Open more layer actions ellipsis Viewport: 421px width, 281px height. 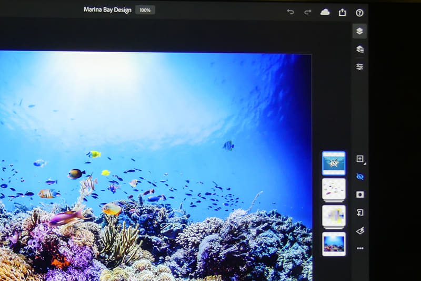click(360, 248)
